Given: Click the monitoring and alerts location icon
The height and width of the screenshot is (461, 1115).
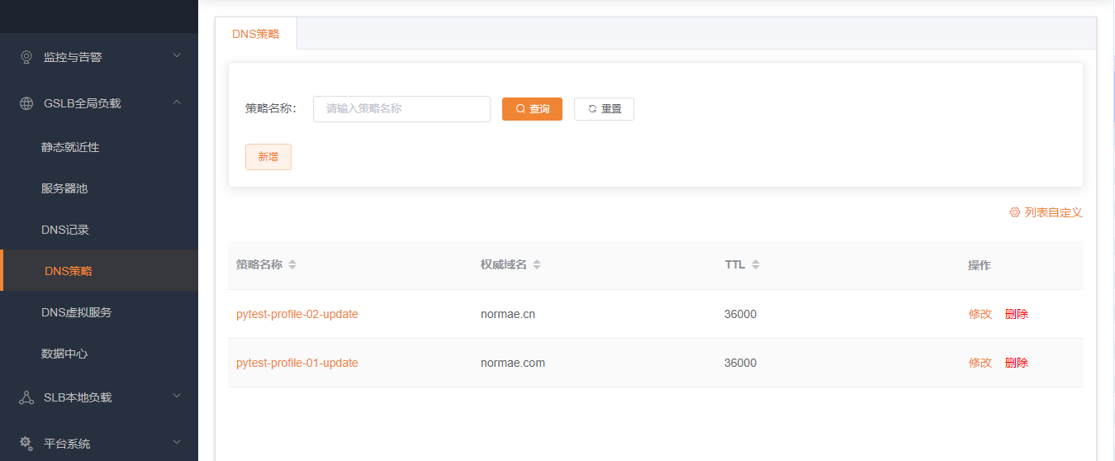Looking at the screenshot, I should click(x=26, y=57).
